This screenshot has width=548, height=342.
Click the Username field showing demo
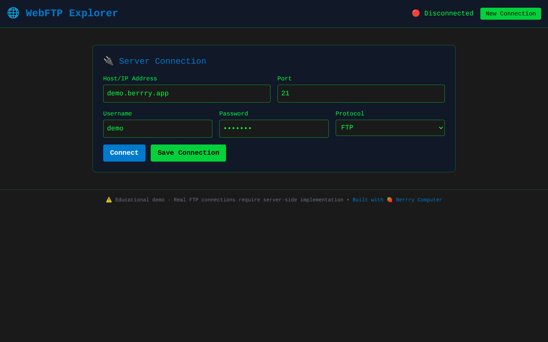pos(158,128)
